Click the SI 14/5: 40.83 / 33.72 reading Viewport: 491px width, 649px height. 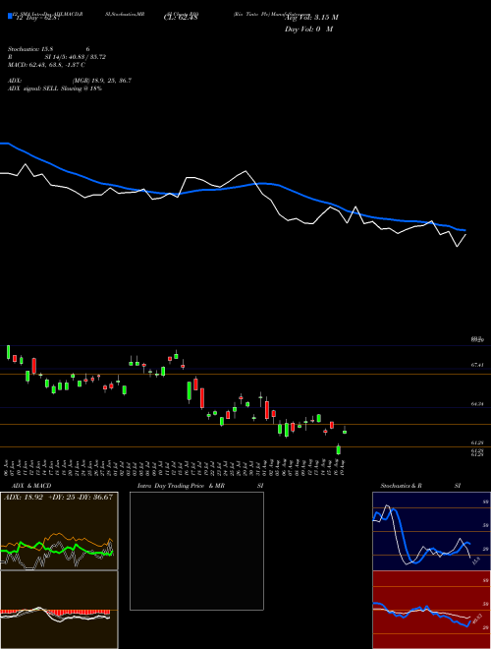76,57
